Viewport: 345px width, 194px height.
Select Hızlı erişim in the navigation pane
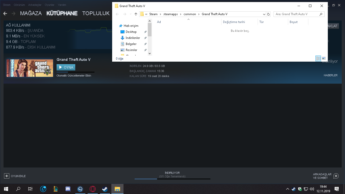(131, 26)
